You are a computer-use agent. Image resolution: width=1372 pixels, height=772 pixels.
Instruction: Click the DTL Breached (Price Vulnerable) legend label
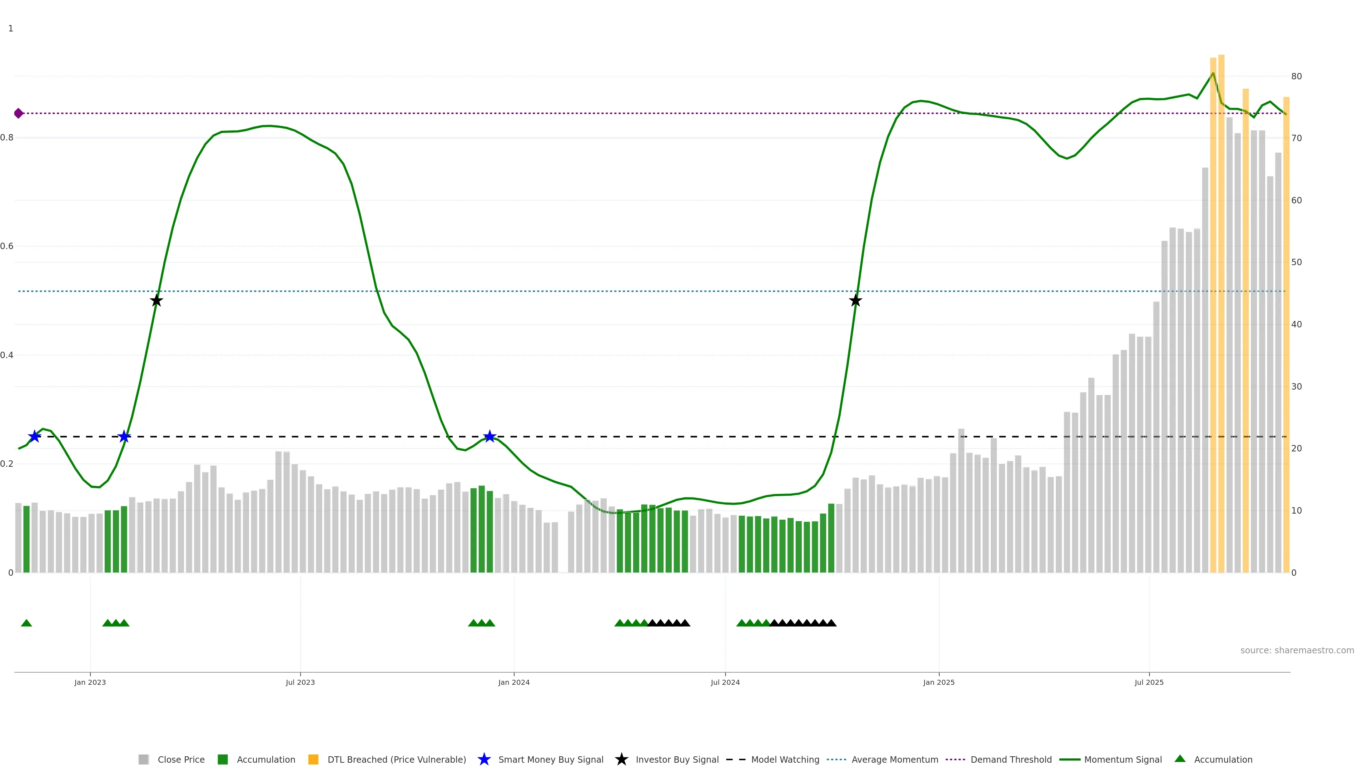(396, 759)
